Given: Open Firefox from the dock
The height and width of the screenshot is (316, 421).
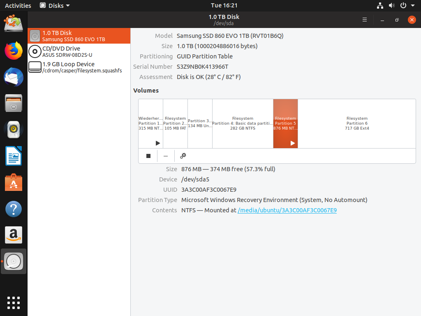Looking at the screenshot, I should pyautogui.click(x=14, y=50).
